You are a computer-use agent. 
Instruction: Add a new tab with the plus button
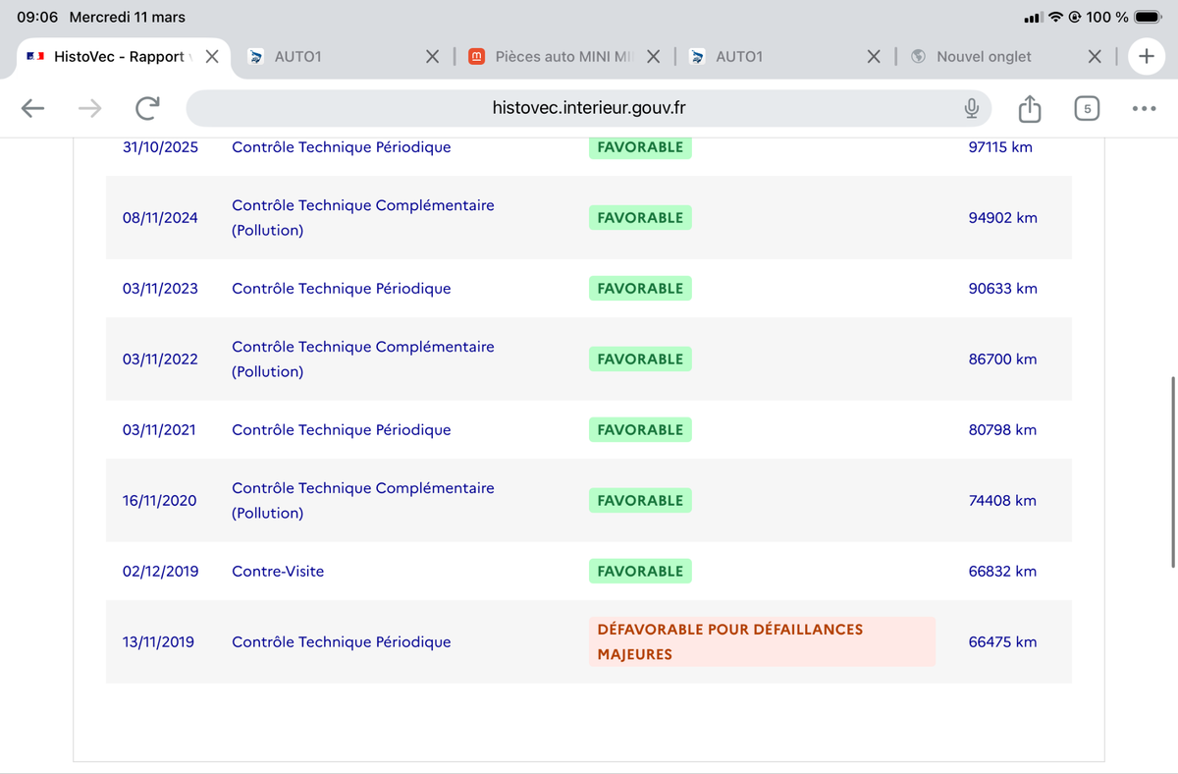[1146, 57]
